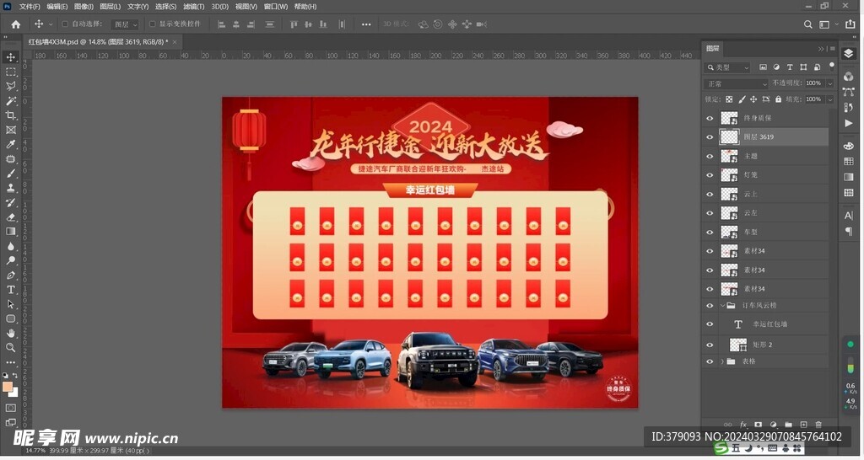The image size is (864, 460).
Task: Open the search icon in options bar
Action: coord(807,24)
